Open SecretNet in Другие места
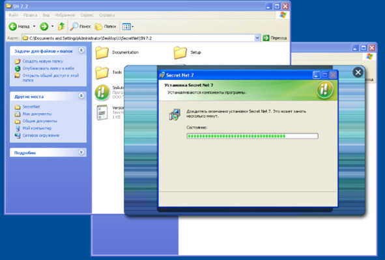The width and height of the screenshot is (385, 260). [31, 107]
